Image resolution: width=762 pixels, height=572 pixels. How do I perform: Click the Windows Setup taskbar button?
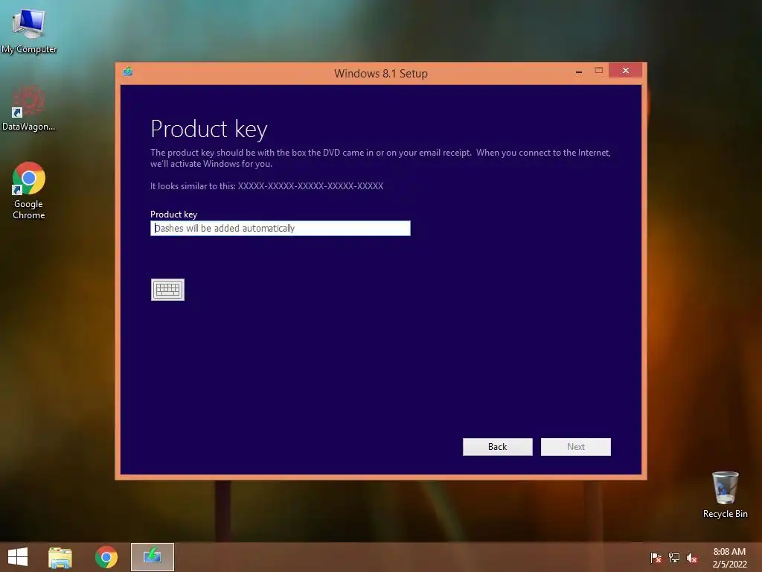point(152,557)
